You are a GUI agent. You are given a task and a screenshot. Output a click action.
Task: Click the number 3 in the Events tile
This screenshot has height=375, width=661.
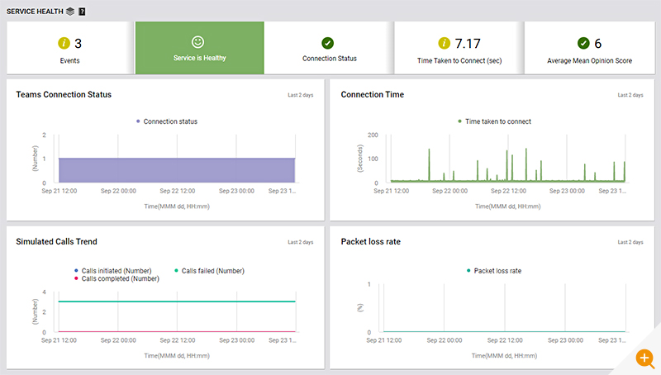78,44
